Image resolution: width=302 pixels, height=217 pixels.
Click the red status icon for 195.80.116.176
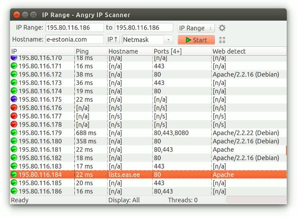coord(14,108)
